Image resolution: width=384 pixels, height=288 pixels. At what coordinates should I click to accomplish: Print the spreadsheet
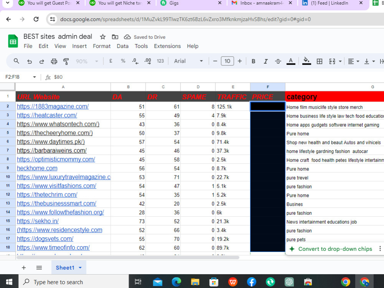coord(54,61)
